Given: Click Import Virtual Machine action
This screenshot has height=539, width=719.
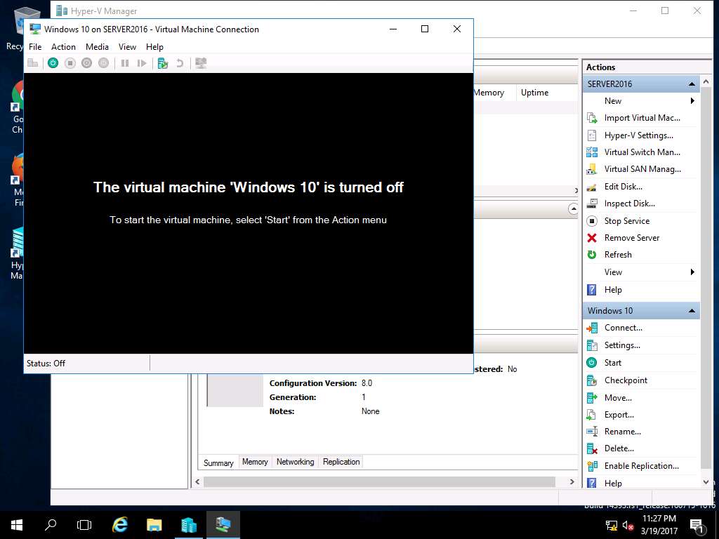Looking at the screenshot, I should pos(641,118).
